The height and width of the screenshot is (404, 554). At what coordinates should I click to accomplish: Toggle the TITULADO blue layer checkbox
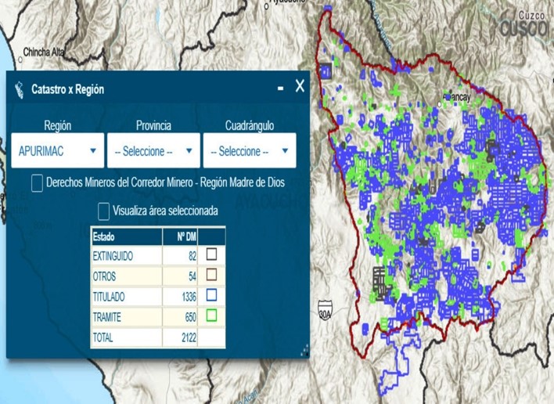[211, 296]
